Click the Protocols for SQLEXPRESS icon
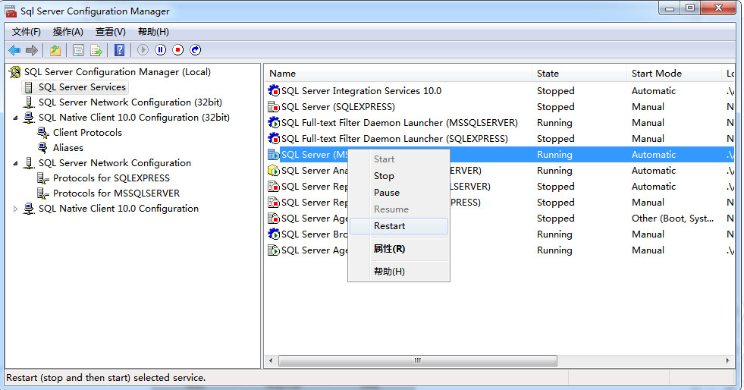Screen dimensions: 744x390 point(43,178)
